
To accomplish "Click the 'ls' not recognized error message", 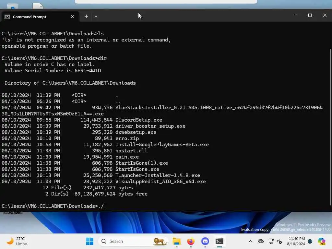I will (86, 43).
